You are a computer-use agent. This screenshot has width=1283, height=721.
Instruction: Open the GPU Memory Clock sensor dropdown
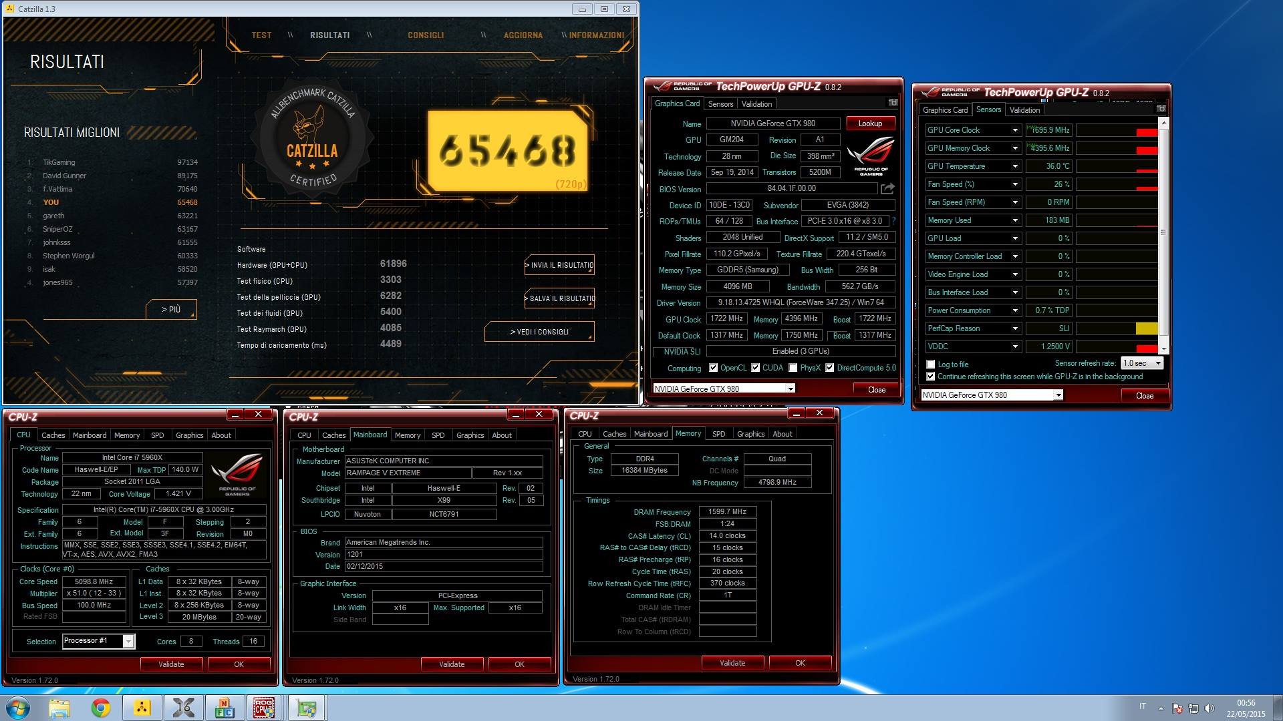point(1015,148)
